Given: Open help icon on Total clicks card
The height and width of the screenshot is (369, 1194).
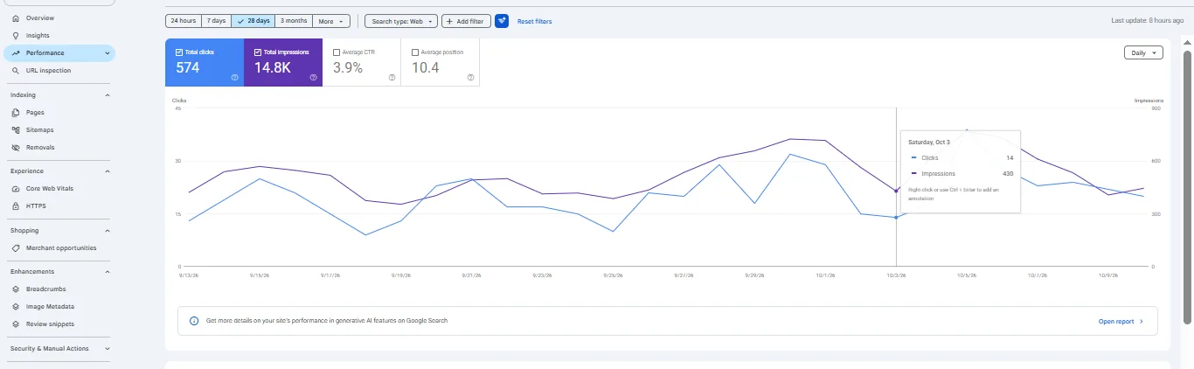Looking at the screenshot, I should 235,77.
